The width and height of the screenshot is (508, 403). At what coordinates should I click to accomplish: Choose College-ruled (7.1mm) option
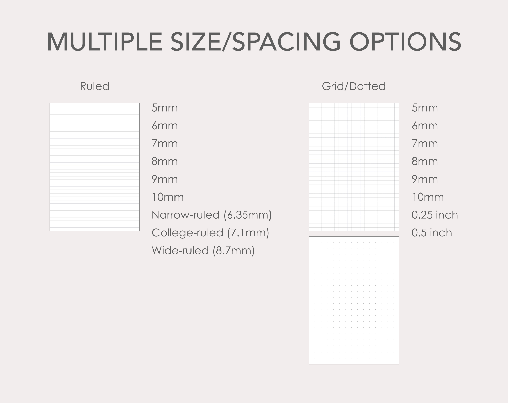point(210,233)
